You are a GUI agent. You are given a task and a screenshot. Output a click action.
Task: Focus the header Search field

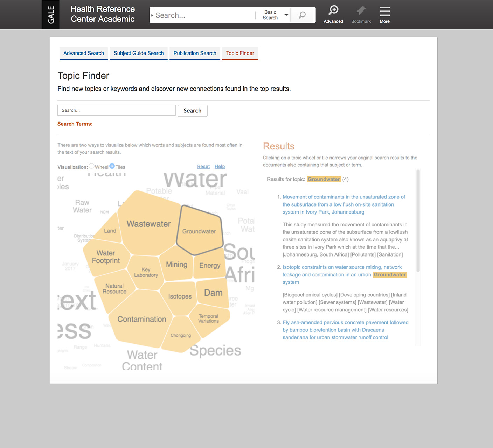point(205,15)
